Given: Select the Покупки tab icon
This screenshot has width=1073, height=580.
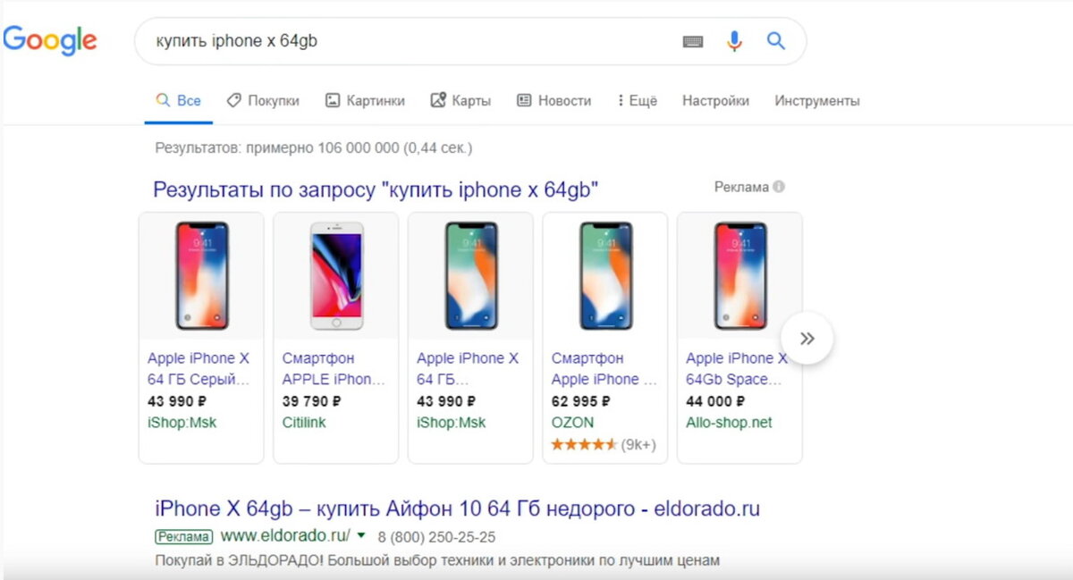Looking at the screenshot, I should (233, 100).
